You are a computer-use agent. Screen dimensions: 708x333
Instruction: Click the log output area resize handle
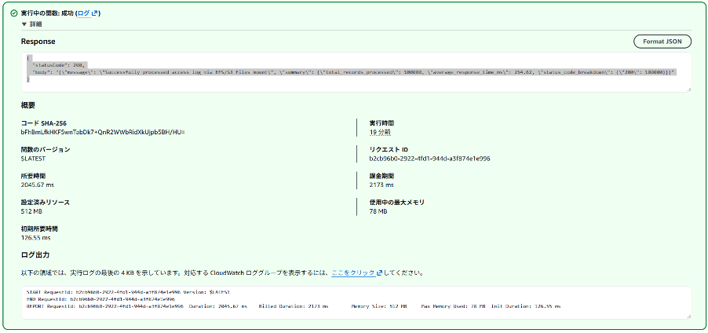pyautogui.click(x=688, y=317)
